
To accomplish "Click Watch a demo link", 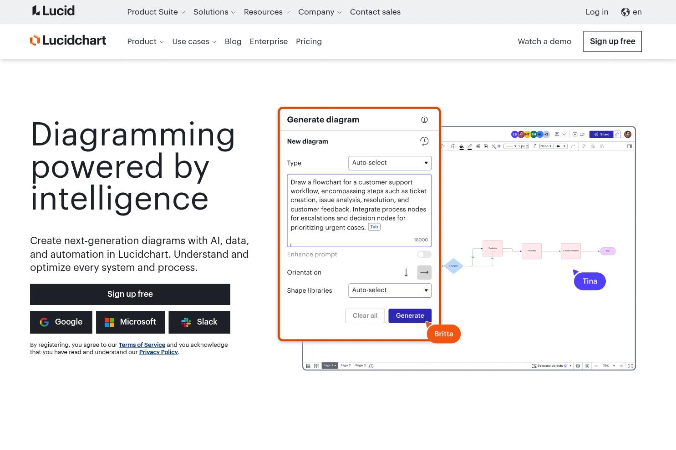I will coord(544,42).
